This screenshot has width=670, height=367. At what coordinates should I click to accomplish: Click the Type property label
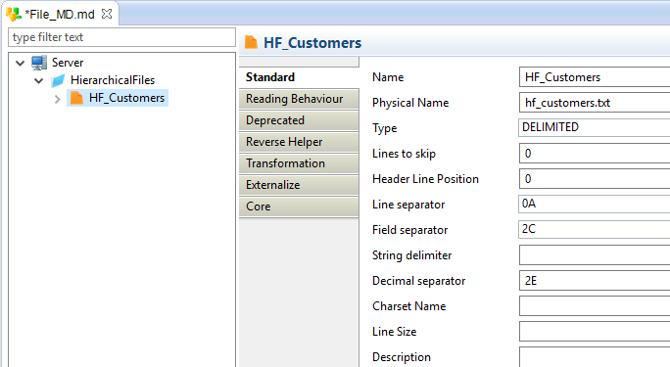(x=384, y=128)
